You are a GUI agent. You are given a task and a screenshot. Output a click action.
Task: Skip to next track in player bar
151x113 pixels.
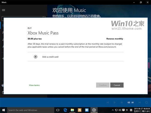pyautogui.click(x=122, y=102)
